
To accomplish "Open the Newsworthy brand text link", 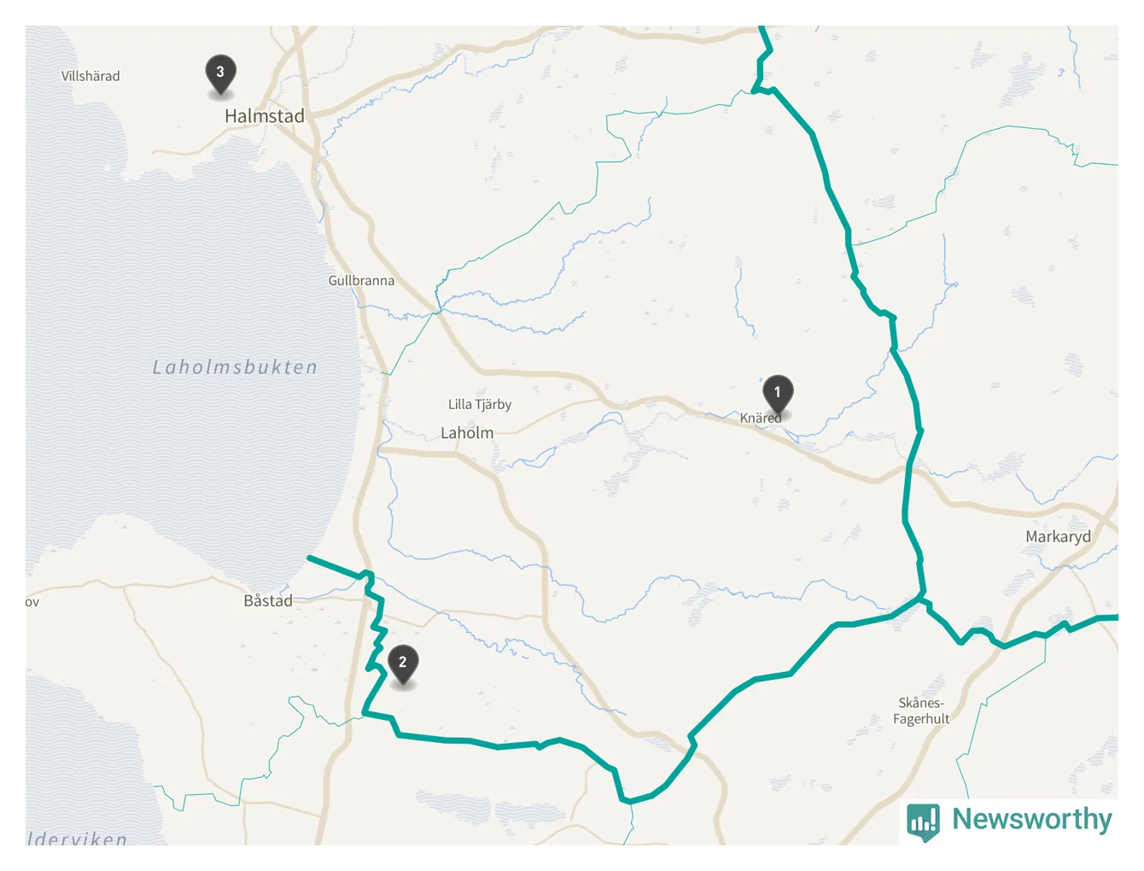I will (x=1032, y=819).
